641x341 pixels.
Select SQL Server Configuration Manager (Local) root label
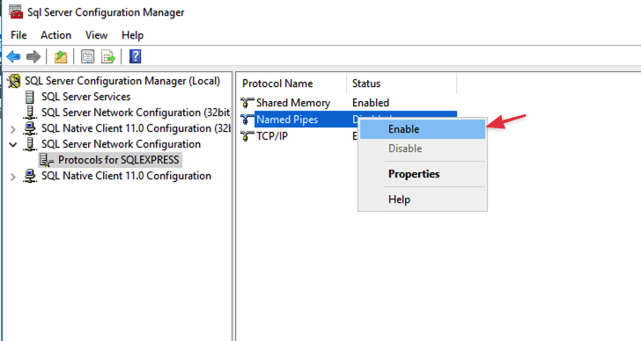(x=122, y=81)
